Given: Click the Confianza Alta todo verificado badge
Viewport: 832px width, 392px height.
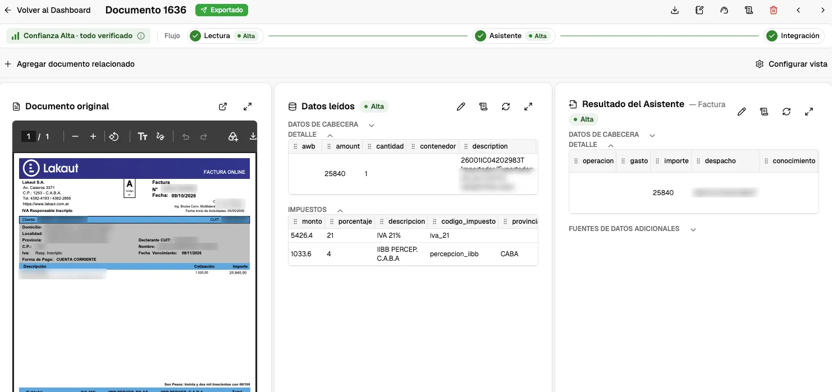Looking at the screenshot, I should point(78,36).
